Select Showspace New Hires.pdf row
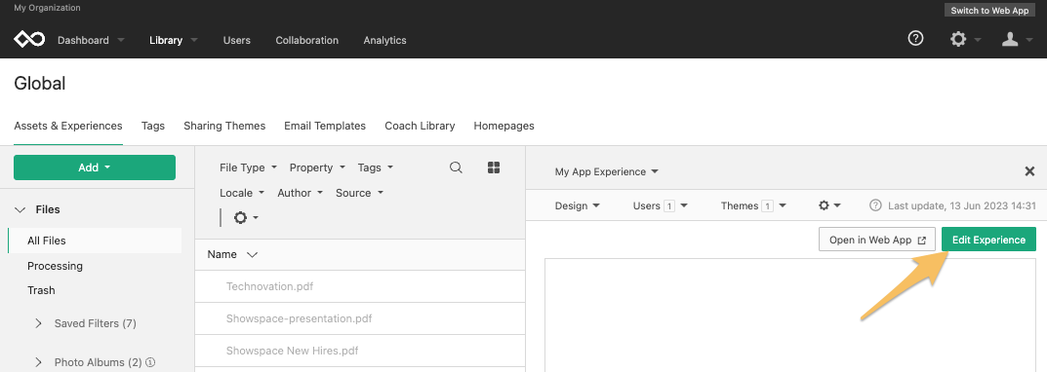The image size is (1047, 372). pyautogui.click(x=360, y=351)
